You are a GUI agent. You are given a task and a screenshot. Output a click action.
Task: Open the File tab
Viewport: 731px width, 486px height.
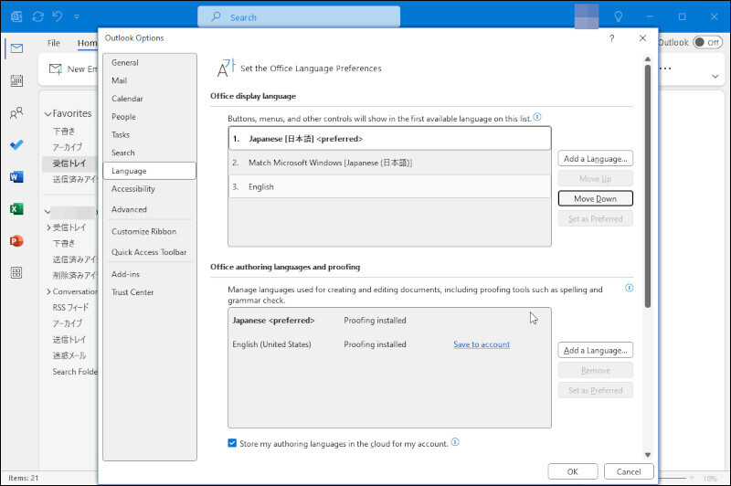(54, 43)
